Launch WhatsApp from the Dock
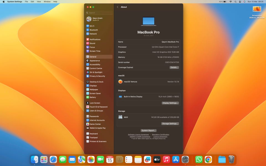The height and width of the screenshot is (166, 266). [199, 159]
